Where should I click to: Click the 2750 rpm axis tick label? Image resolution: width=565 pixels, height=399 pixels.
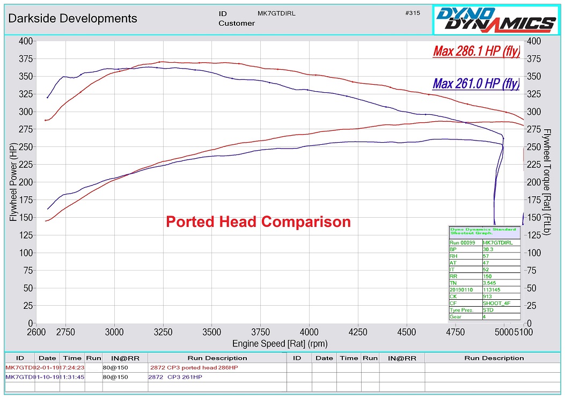pos(65,332)
